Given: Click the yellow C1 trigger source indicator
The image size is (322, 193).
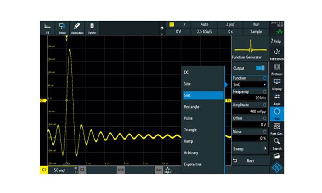Looking at the screenshot, I should pos(172,24).
